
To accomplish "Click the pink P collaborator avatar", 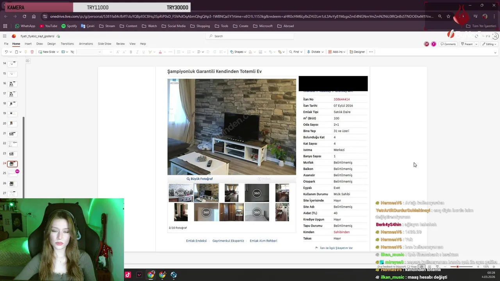I will coord(434,44).
